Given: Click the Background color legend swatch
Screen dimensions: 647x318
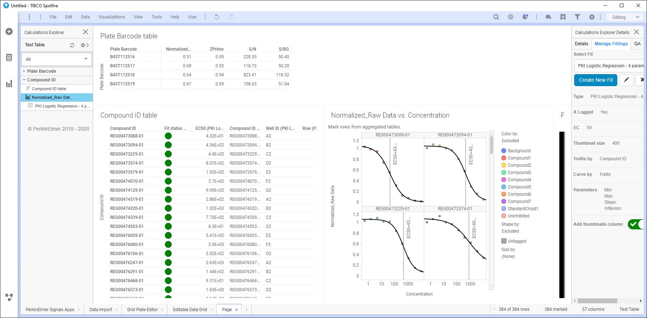Looking at the screenshot, I should (504, 151).
